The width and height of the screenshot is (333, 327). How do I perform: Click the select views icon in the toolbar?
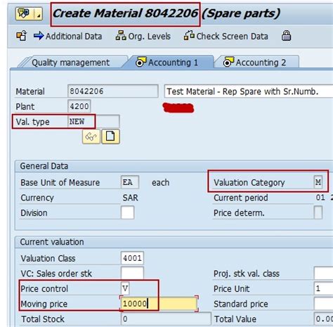22,36
